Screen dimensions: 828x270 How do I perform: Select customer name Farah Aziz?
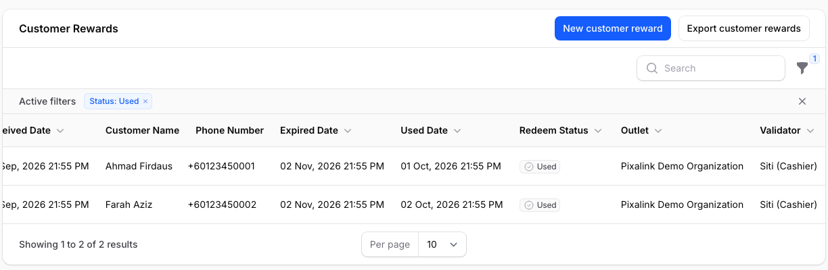point(129,205)
